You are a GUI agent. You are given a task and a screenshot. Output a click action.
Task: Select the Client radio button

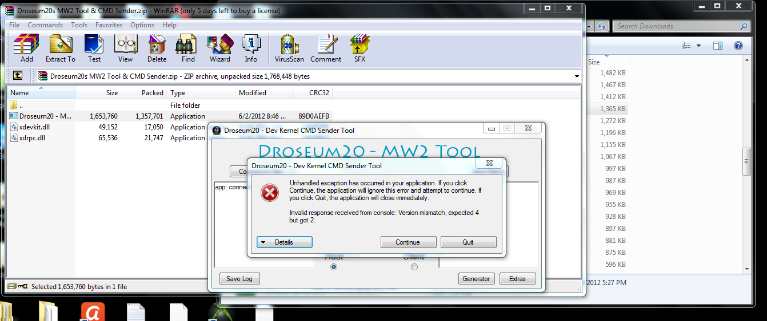point(414,267)
